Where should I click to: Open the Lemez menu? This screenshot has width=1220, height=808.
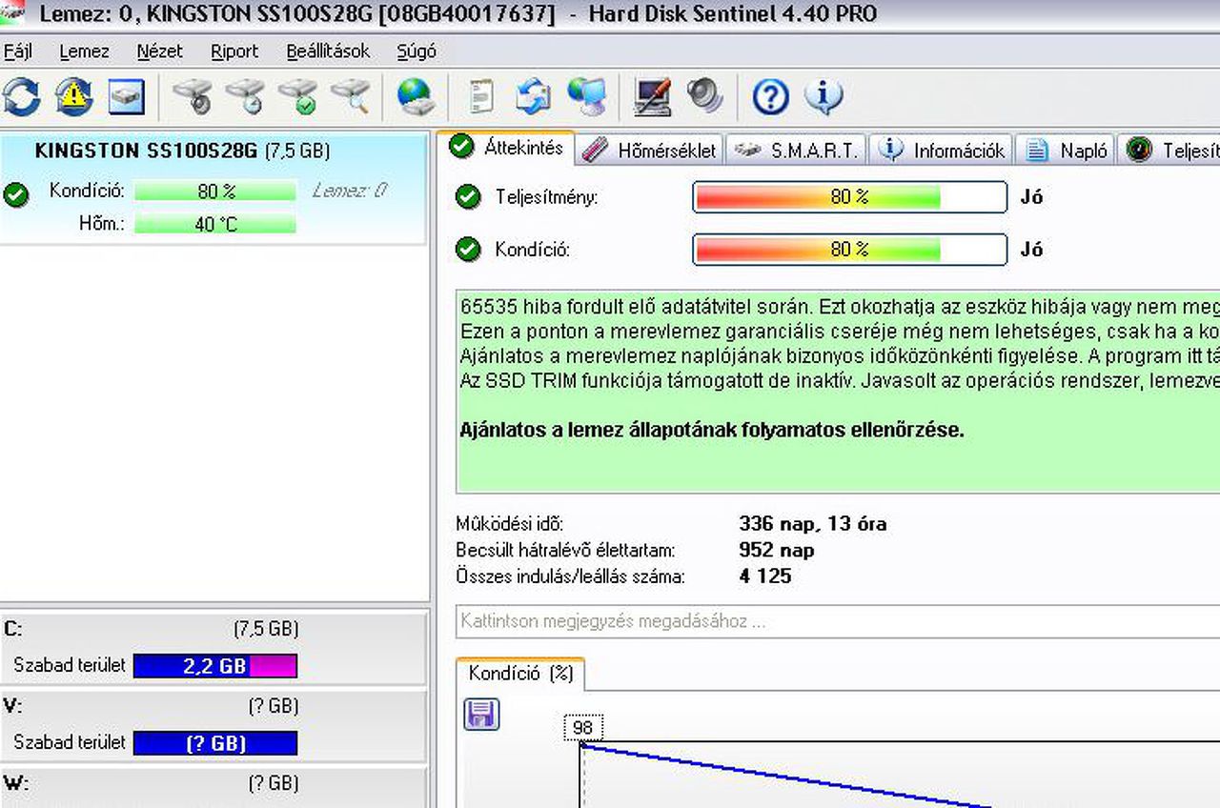pos(84,51)
